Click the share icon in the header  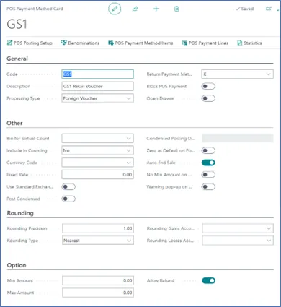point(135,9)
